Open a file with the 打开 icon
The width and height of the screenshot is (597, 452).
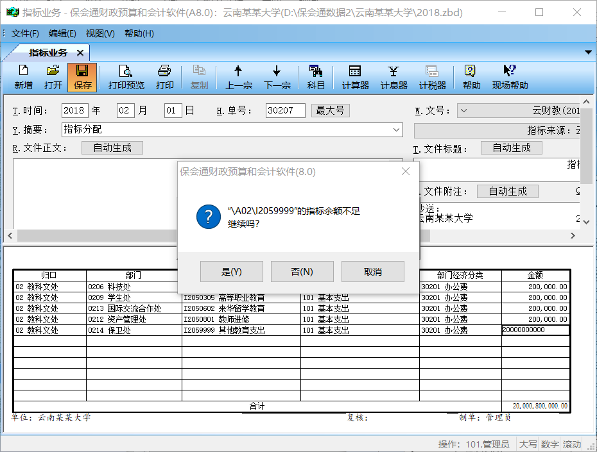click(x=53, y=77)
